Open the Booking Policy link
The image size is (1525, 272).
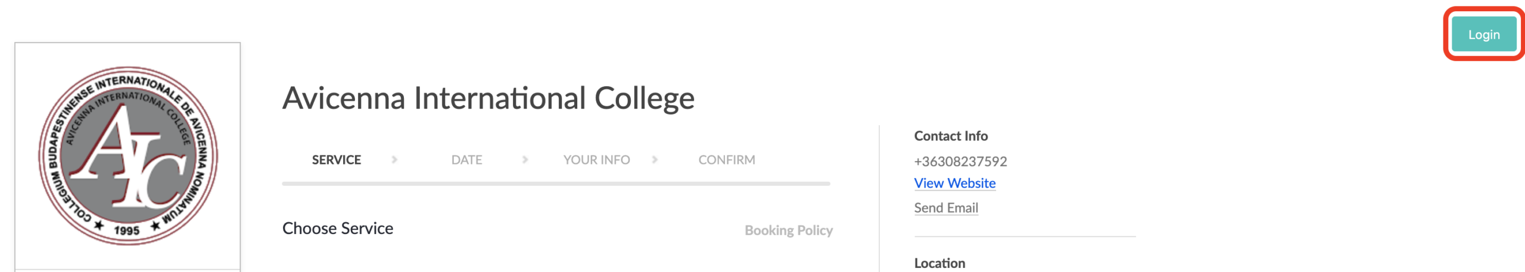pyautogui.click(x=788, y=230)
